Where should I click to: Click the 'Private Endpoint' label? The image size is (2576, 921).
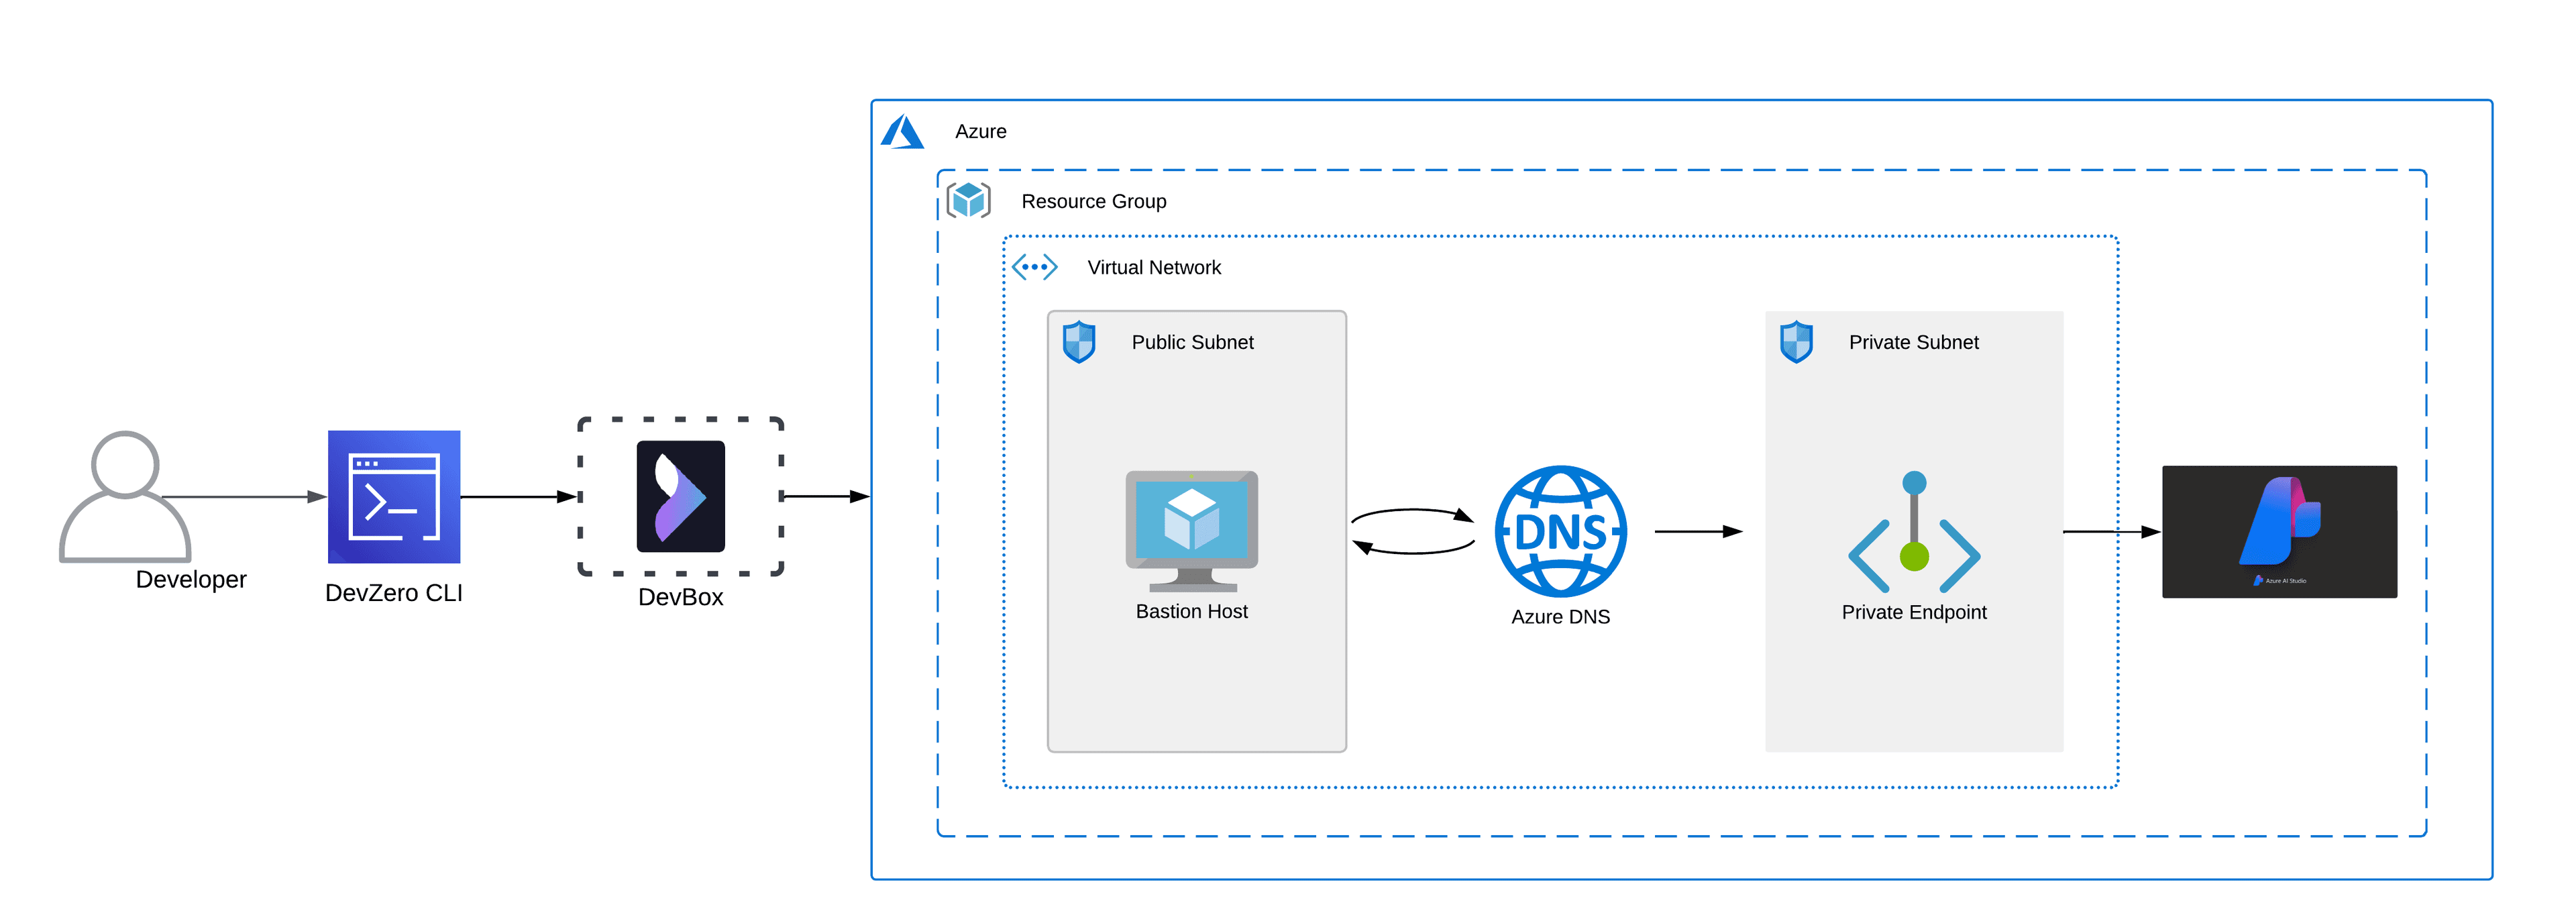pos(1914,612)
